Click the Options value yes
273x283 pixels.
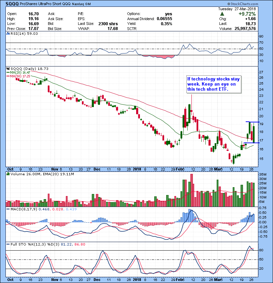click(x=168, y=14)
